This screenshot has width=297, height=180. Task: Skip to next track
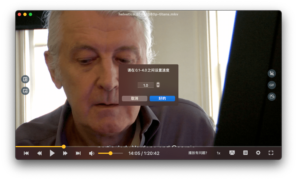(78, 153)
